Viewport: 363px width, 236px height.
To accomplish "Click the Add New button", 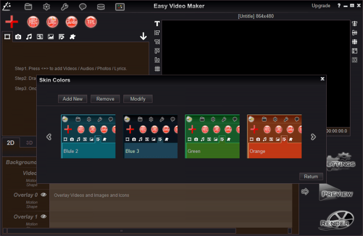I will 72,99.
